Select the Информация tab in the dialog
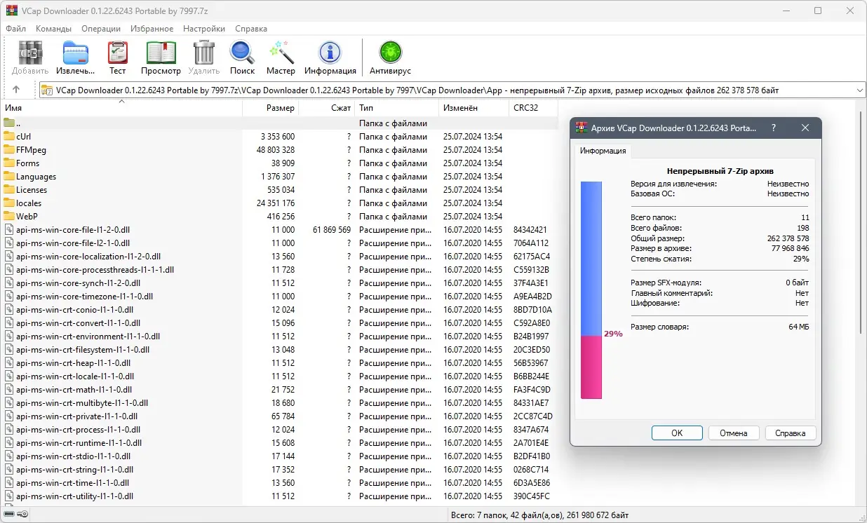 click(603, 151)
